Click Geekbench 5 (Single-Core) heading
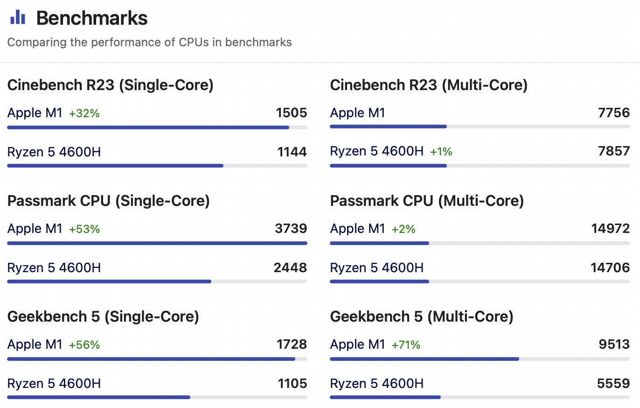 [104, 317]
